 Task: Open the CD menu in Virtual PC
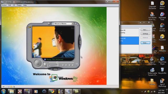coord(14,5)
